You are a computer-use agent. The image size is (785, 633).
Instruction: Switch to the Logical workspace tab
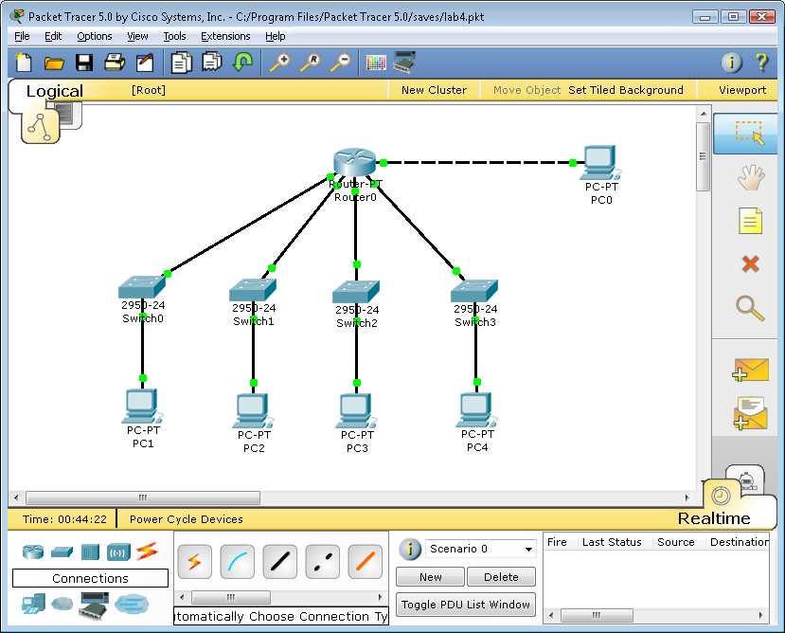tap(55, 91)
